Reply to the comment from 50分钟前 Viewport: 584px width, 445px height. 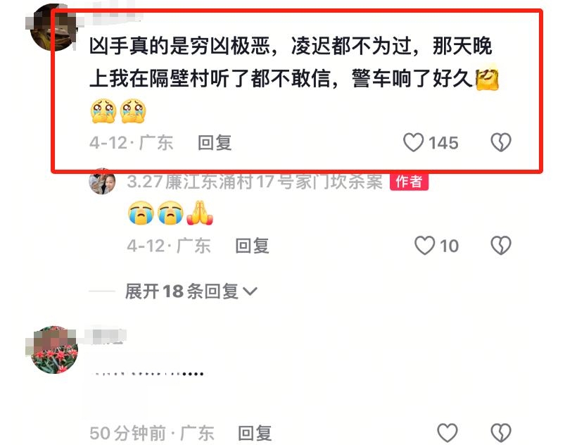tap(255, 433)
